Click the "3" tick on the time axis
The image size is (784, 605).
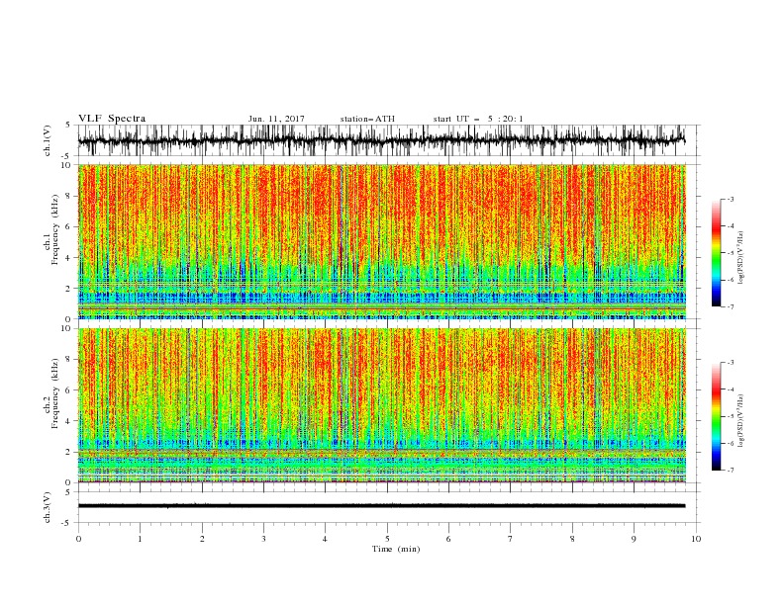click(x=263, y=539)
